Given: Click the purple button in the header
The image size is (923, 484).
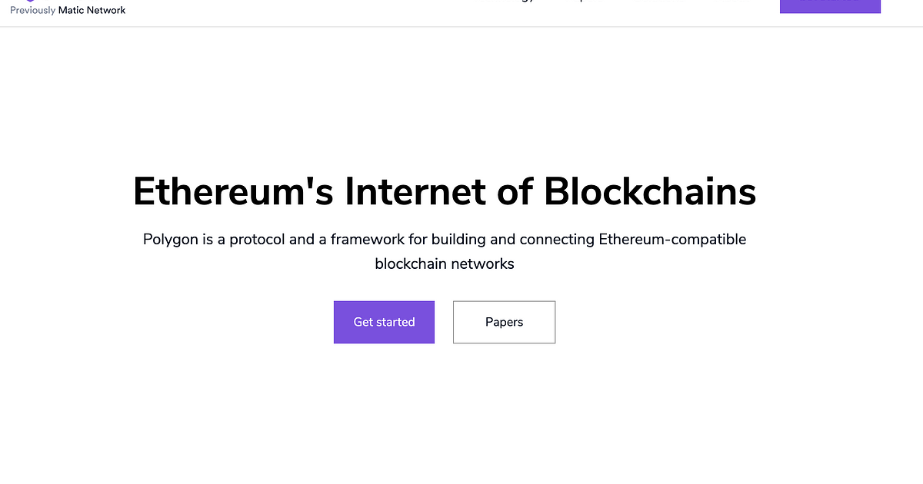Looking at the screenshot, I should (x=830, y=5).
